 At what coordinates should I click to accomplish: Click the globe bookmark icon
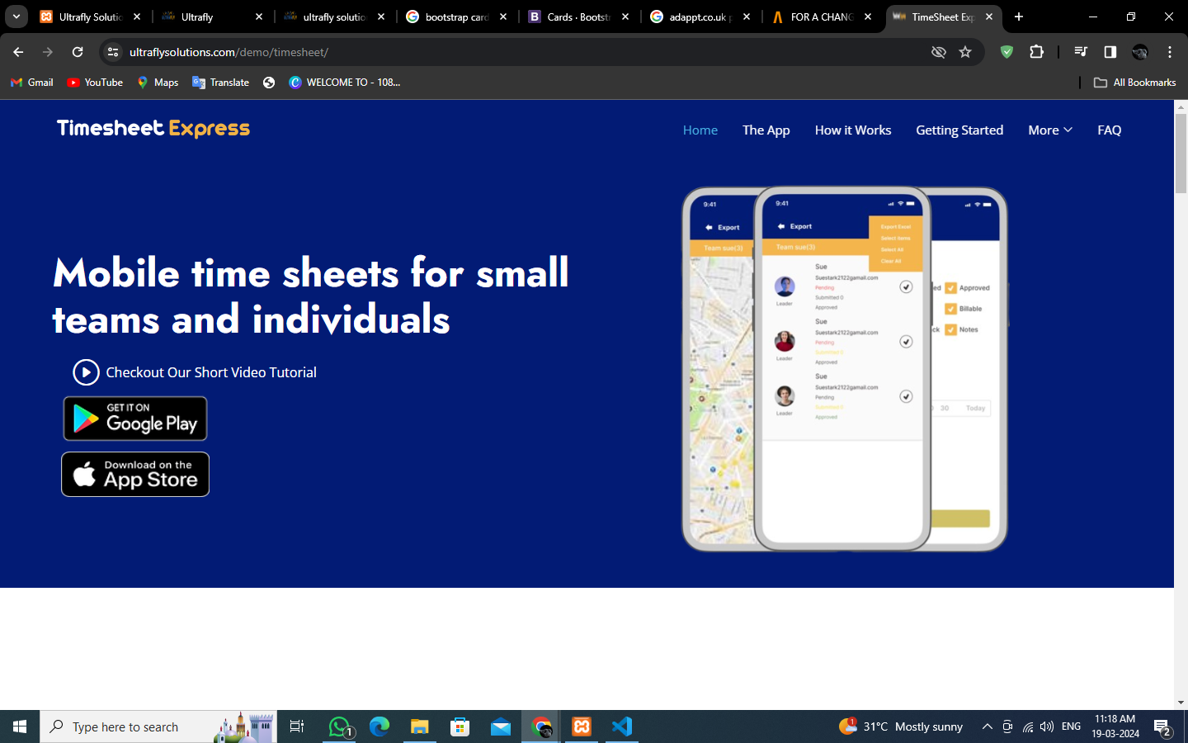click(269, 83)
